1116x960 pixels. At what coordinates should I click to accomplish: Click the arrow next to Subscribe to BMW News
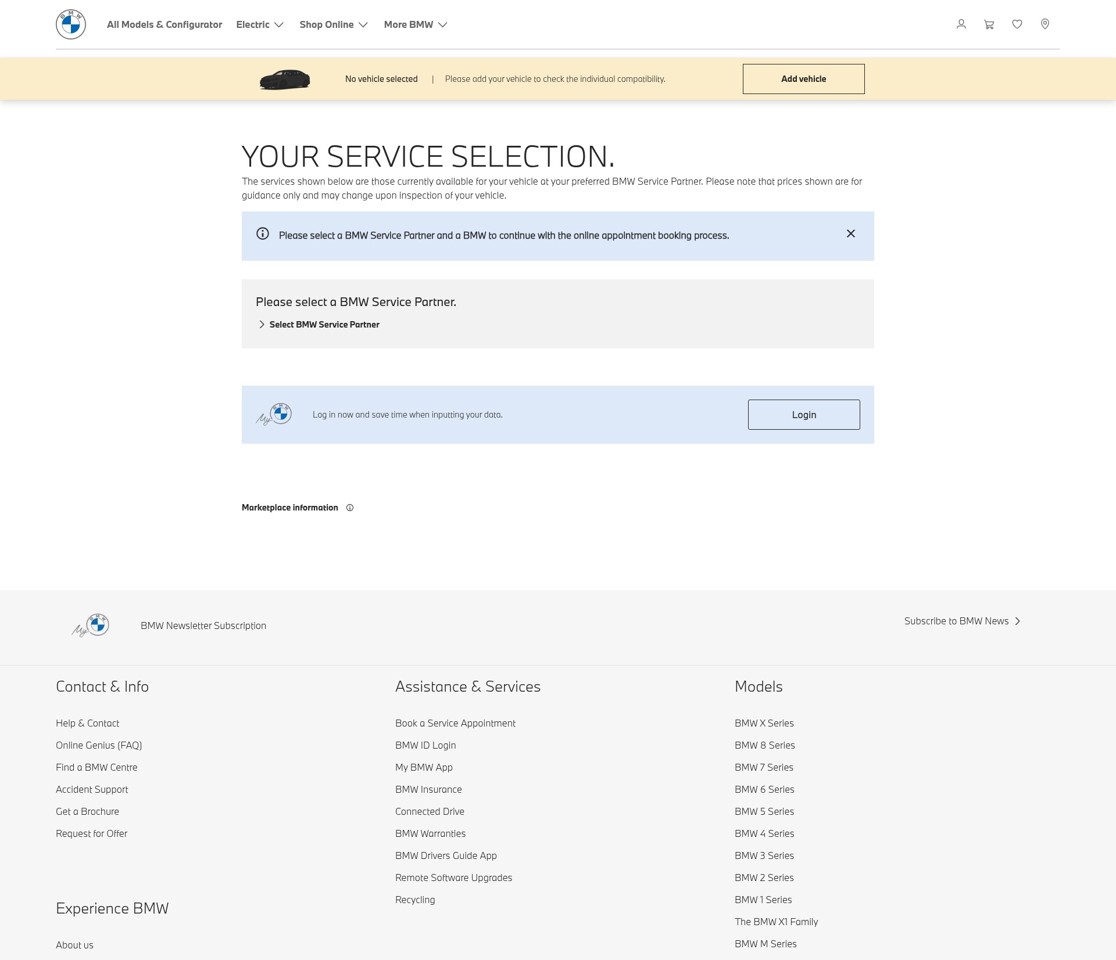(x=1018, y=621)
